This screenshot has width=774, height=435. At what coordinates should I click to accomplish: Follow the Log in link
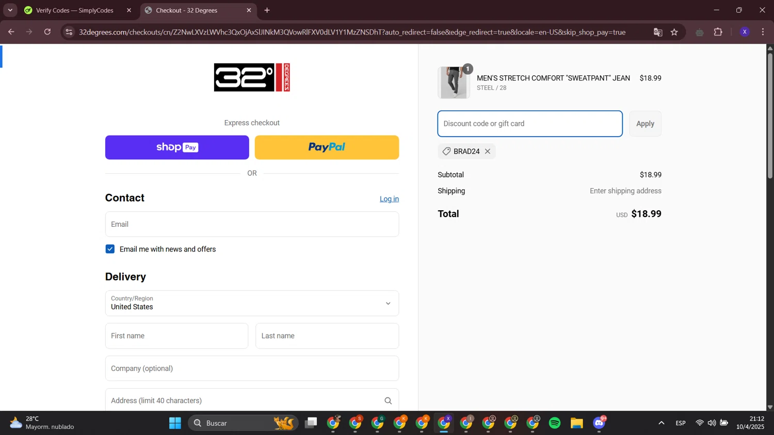click(x=389, y=199)
